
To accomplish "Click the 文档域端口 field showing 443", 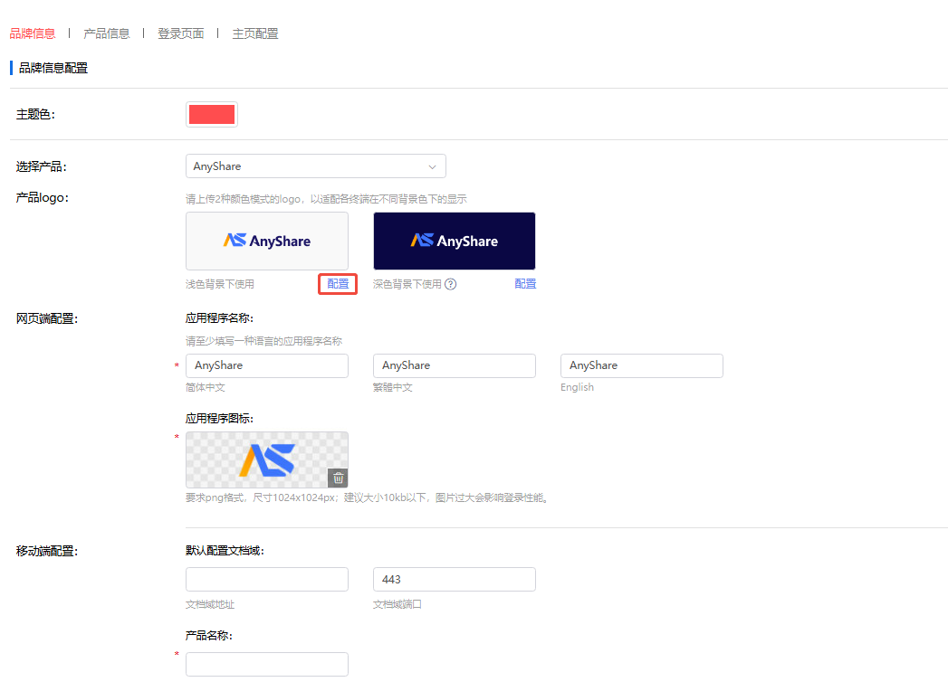I will point(454,580).
